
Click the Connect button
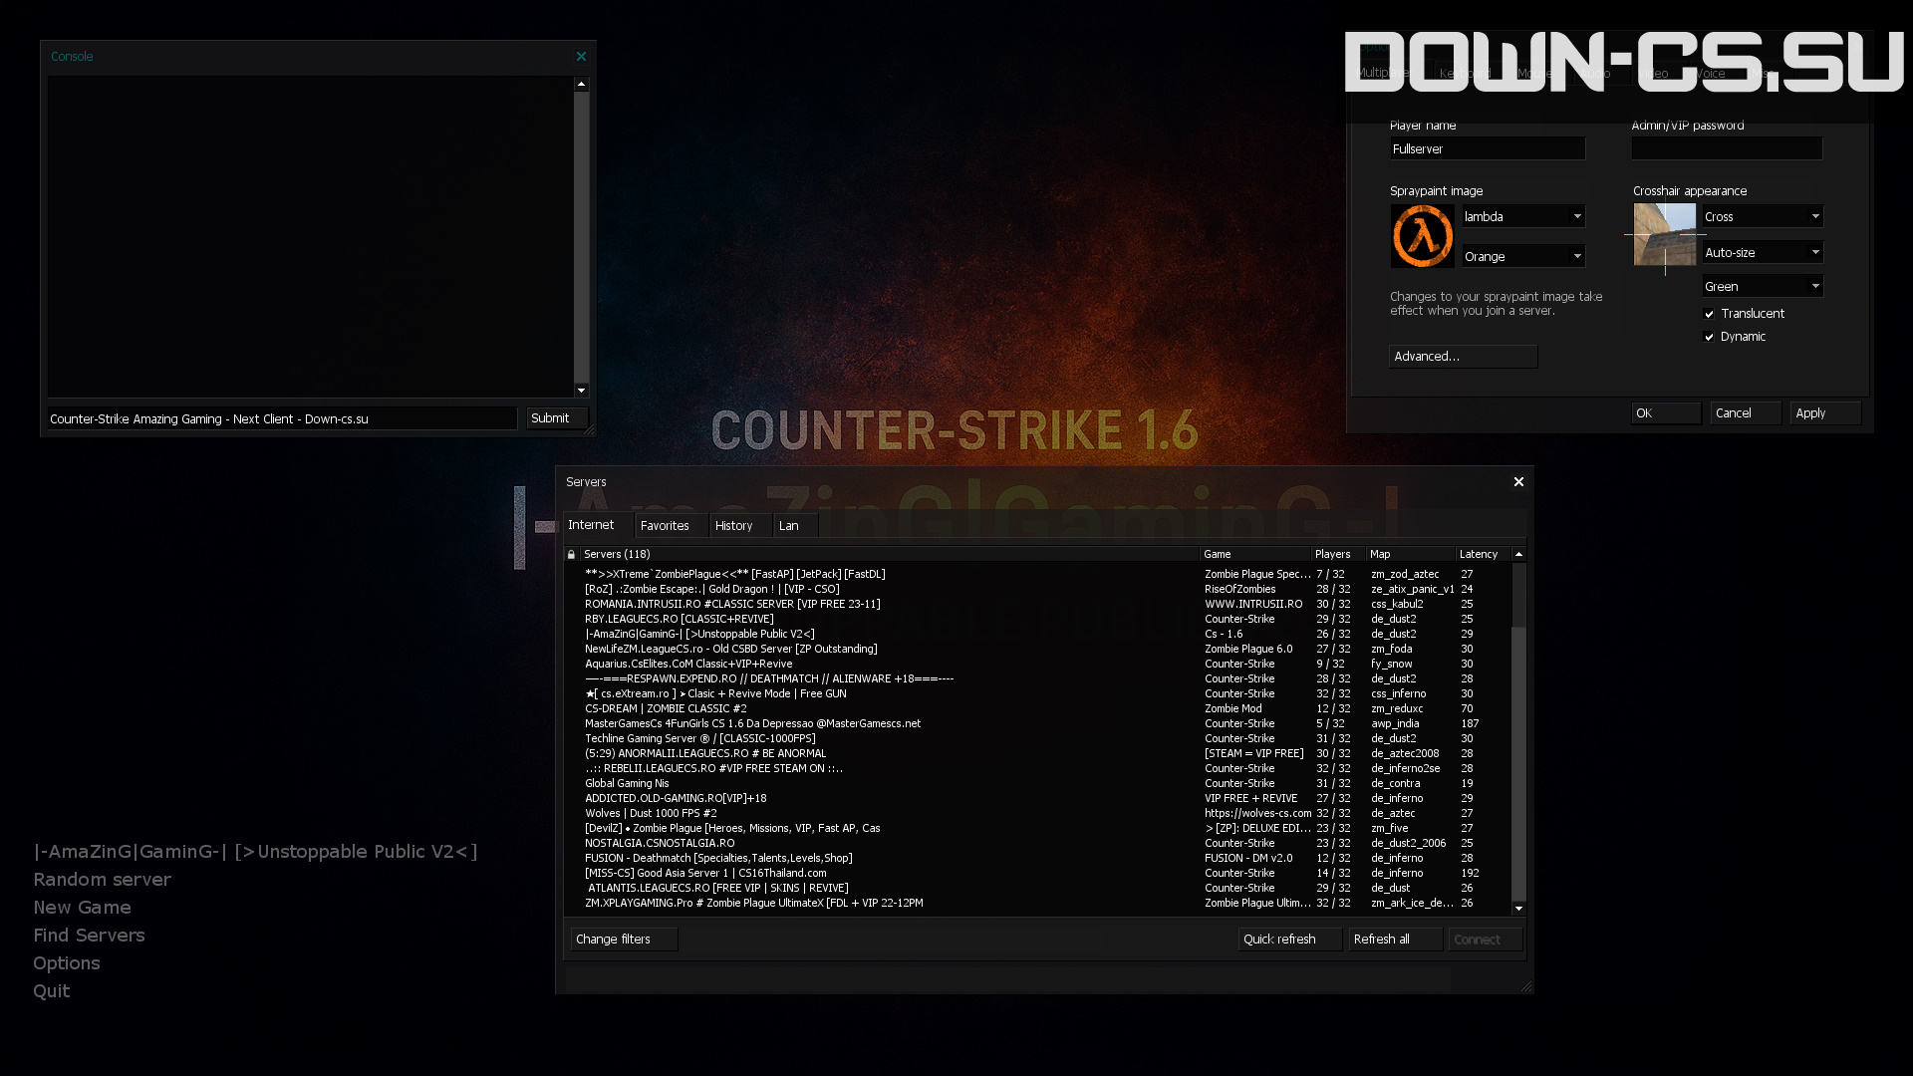click(1485, 940)
